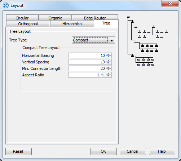Screen dimensions: 181x161
Task: Click the Compact combo box value
Action: [90, 40]
